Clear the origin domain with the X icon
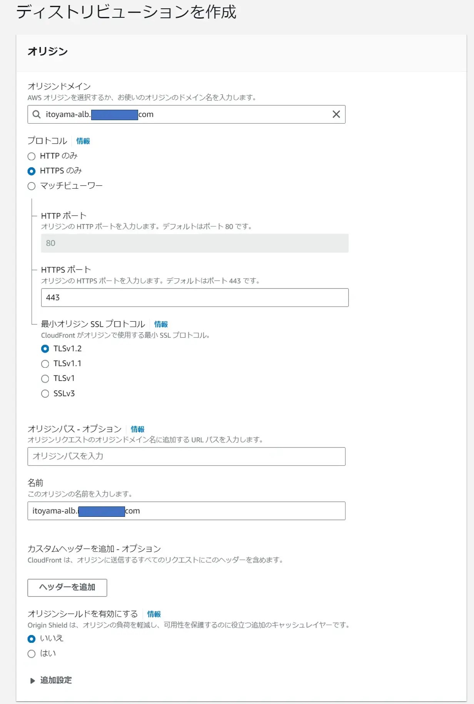The image size is (474, 704). (x=336, y=114)
